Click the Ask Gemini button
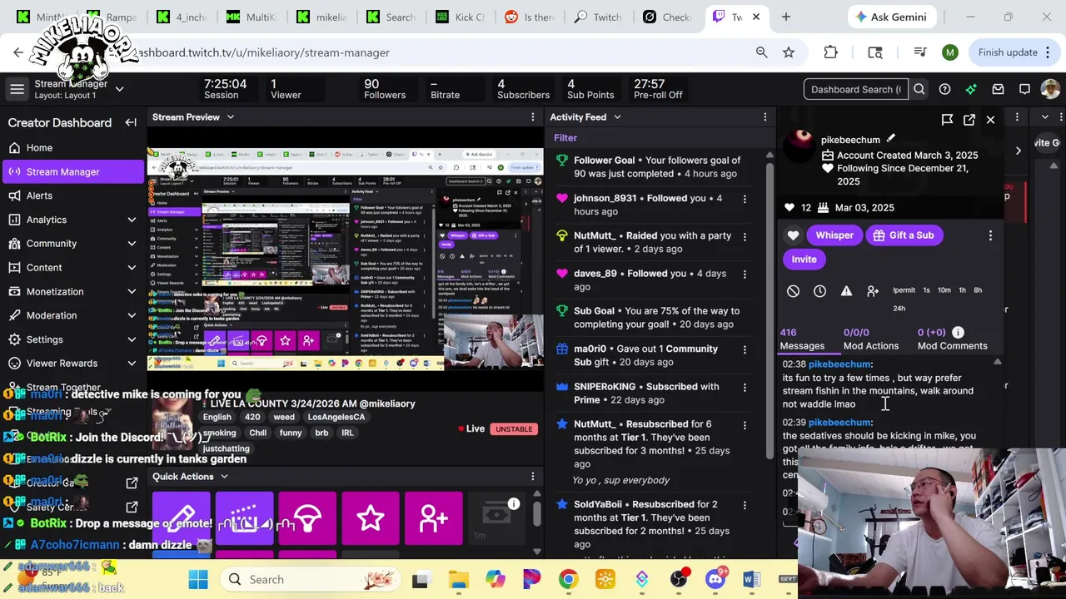Viewport: 1066px width, 599px height. click(891, 17)
